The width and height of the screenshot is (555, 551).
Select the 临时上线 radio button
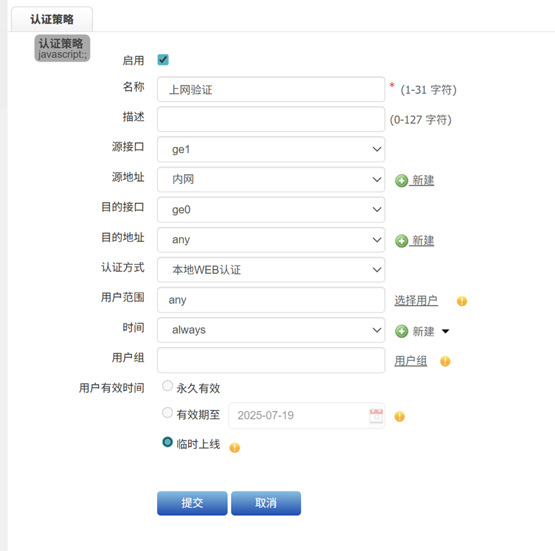[x=167, y=442]
